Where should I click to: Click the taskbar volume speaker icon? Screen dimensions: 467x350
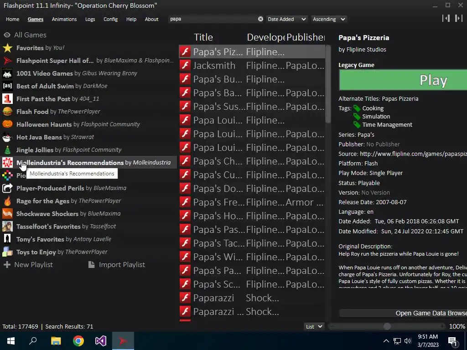point(408,341)
